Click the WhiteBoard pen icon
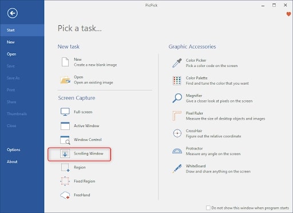The height and width of the screenshot is (213, 293). (177, 168)
